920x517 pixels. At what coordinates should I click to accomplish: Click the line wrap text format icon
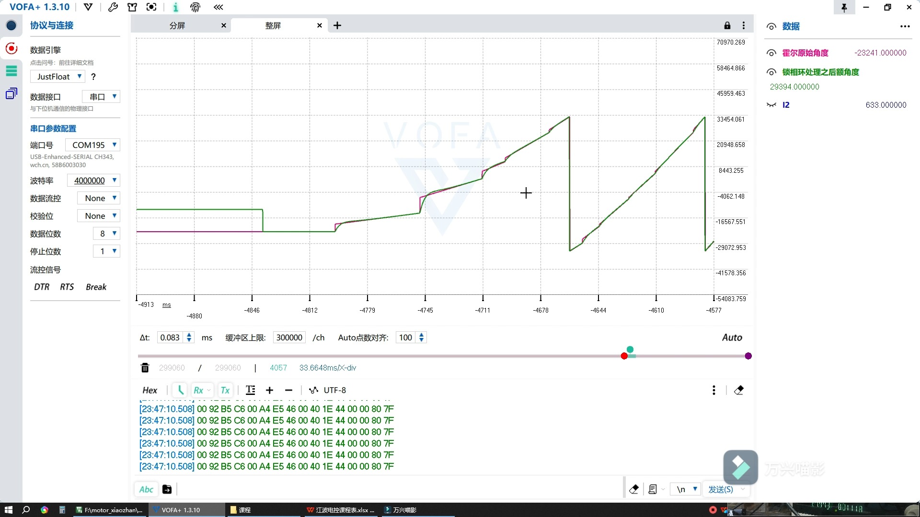point(251,390)
